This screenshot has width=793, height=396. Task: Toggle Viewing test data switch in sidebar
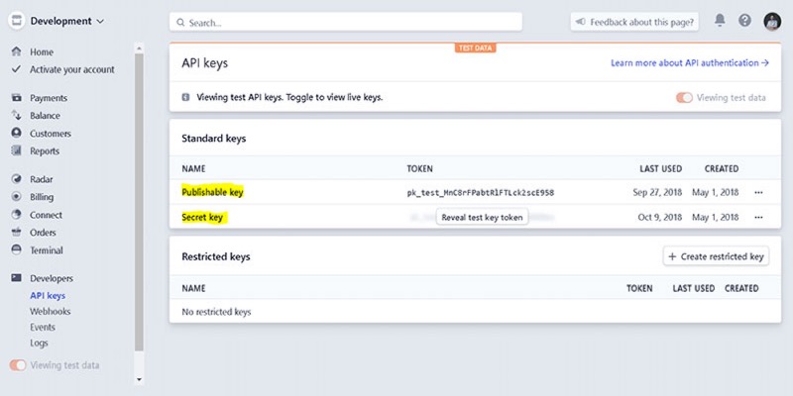coord(18,364)
